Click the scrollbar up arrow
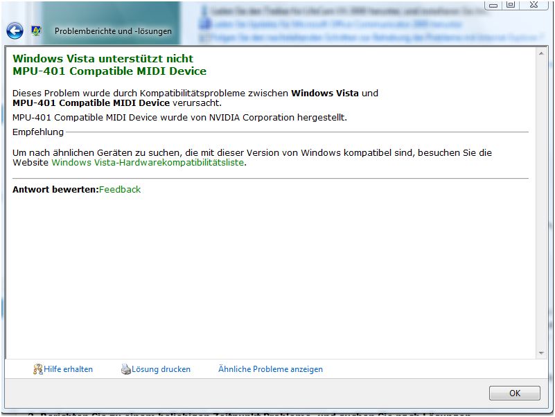The width and height of the screenshot is (555, 417). [541, 53]
